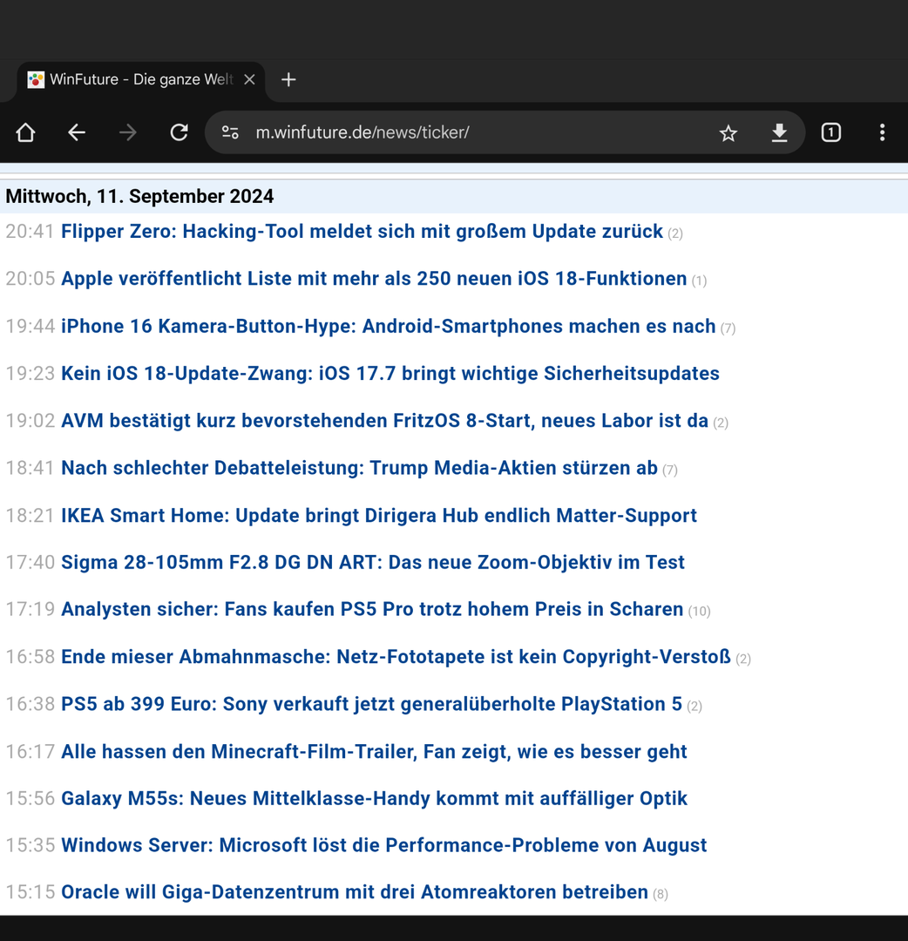
Task: Go back using the back arrow
Action: pos(77,132)
